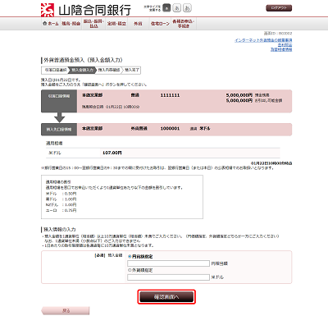The height and width of the screenshot is (325, 328).
Task: Click the 確認画面へ confirm button
Action: pyautogui.click(x=166, y=297)
